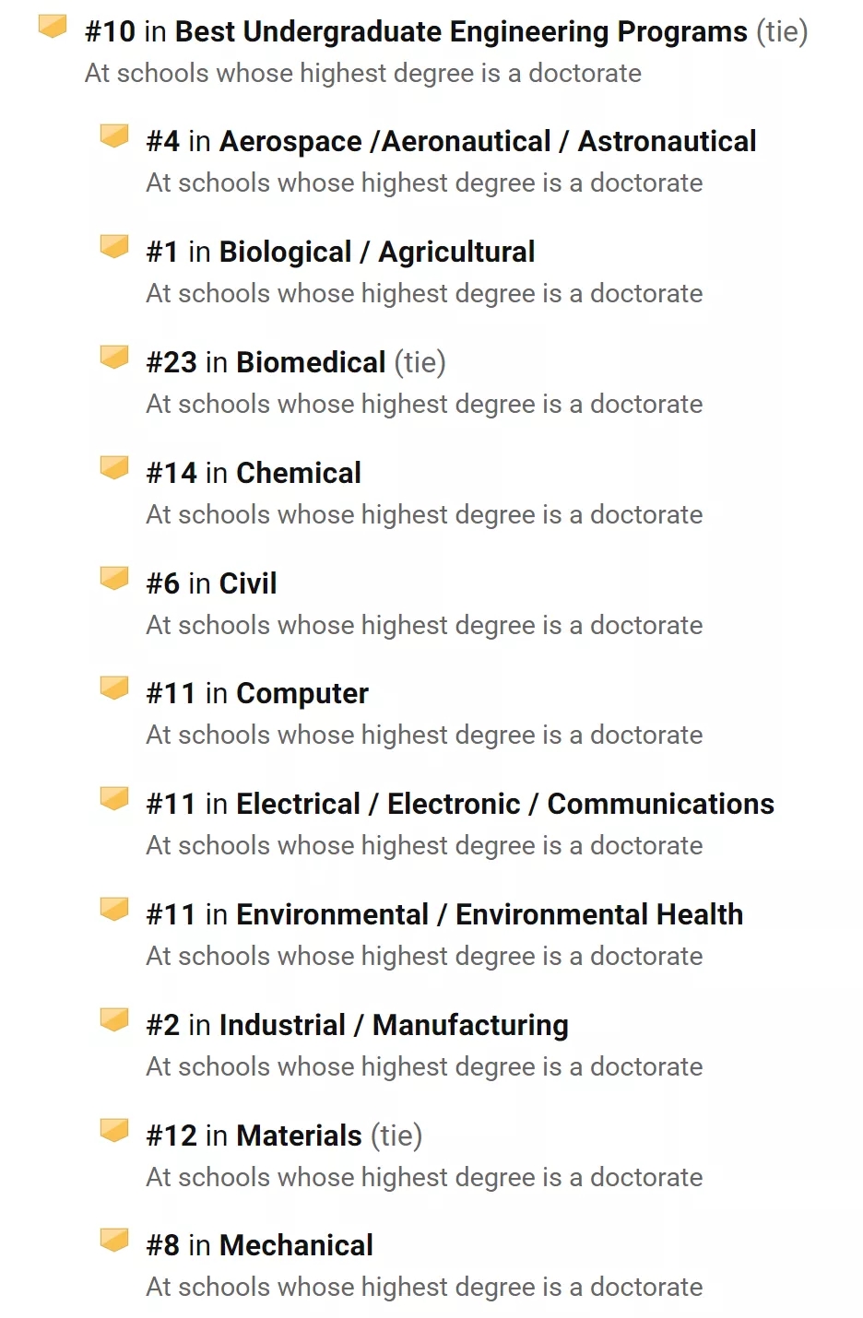Click the badge icon beside Computer ranking
This screenshot has width=863, height=1318.
(114, 688)
